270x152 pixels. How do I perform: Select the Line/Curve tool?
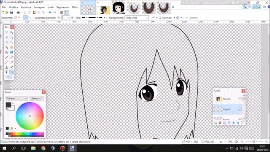click(11, 72)
